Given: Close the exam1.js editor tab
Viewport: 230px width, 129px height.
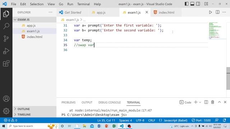Looking at the screenshot, I should pyautogui.click(x=147, y=12).
